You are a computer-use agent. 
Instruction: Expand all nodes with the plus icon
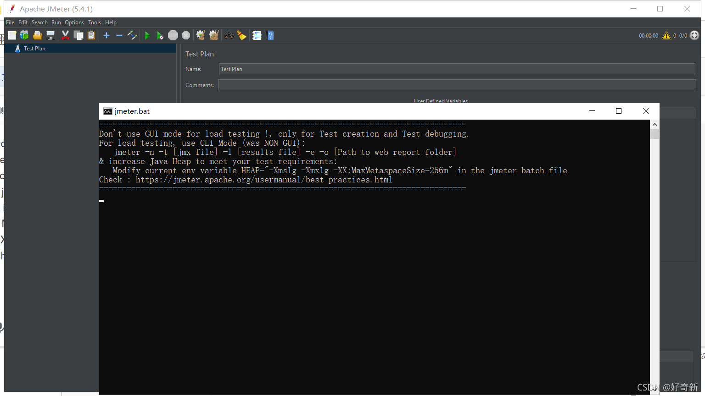(106, 35)
